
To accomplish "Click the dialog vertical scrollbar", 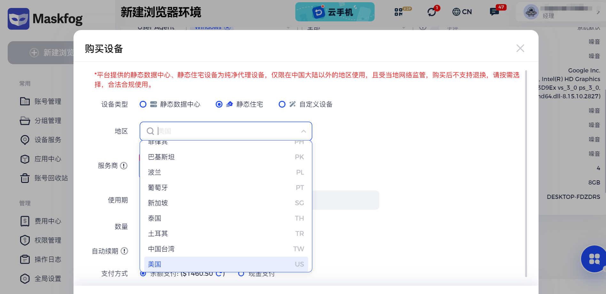I will [x=526, y=174].
